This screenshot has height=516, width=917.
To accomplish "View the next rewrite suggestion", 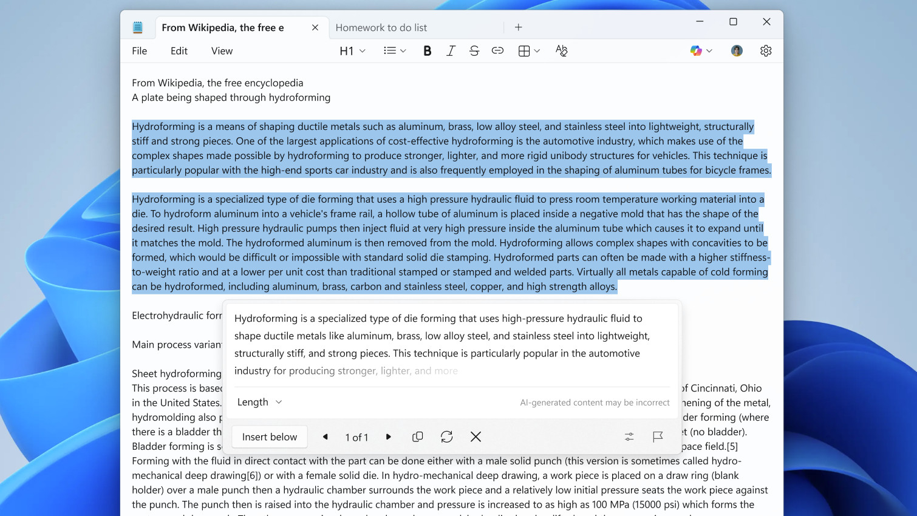I will pos(388,436).
